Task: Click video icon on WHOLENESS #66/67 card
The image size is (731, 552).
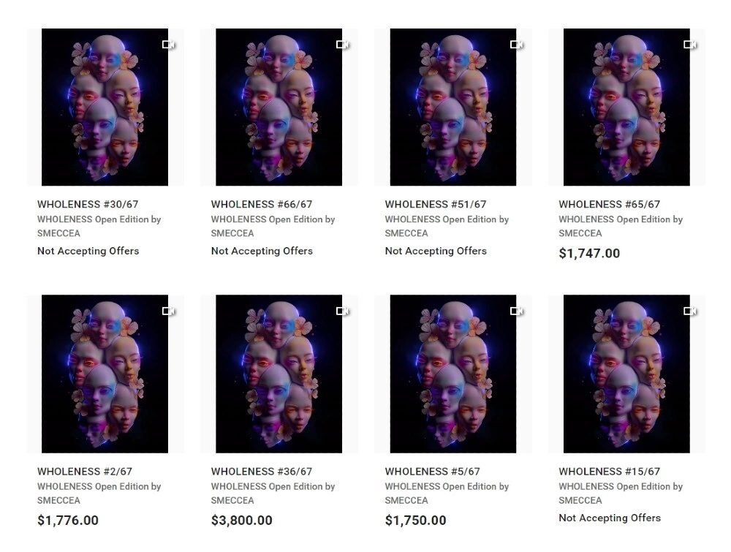Action: coord(343,45)
